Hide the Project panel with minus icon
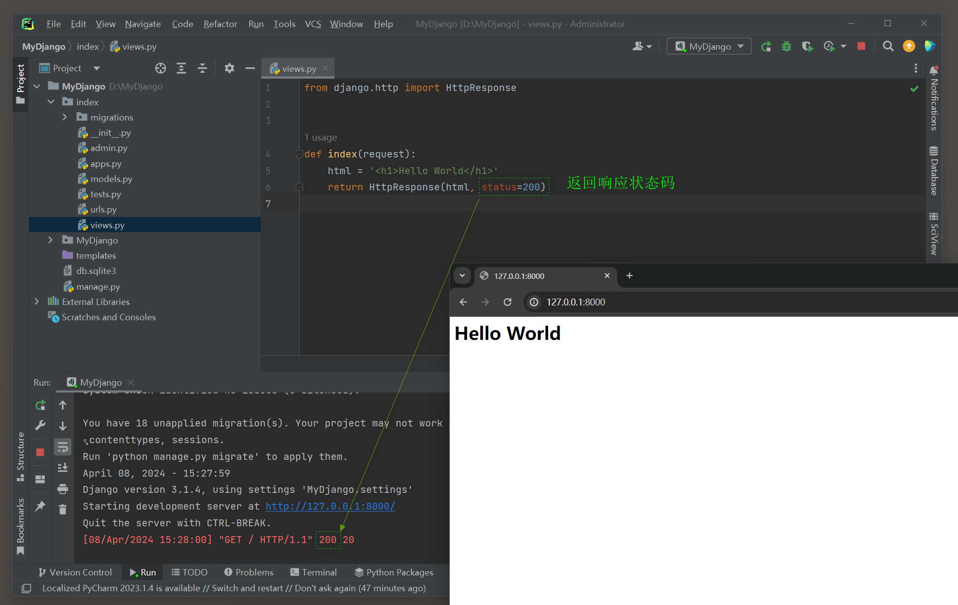The width and height of the screenshot is (958, 605). 250,68
